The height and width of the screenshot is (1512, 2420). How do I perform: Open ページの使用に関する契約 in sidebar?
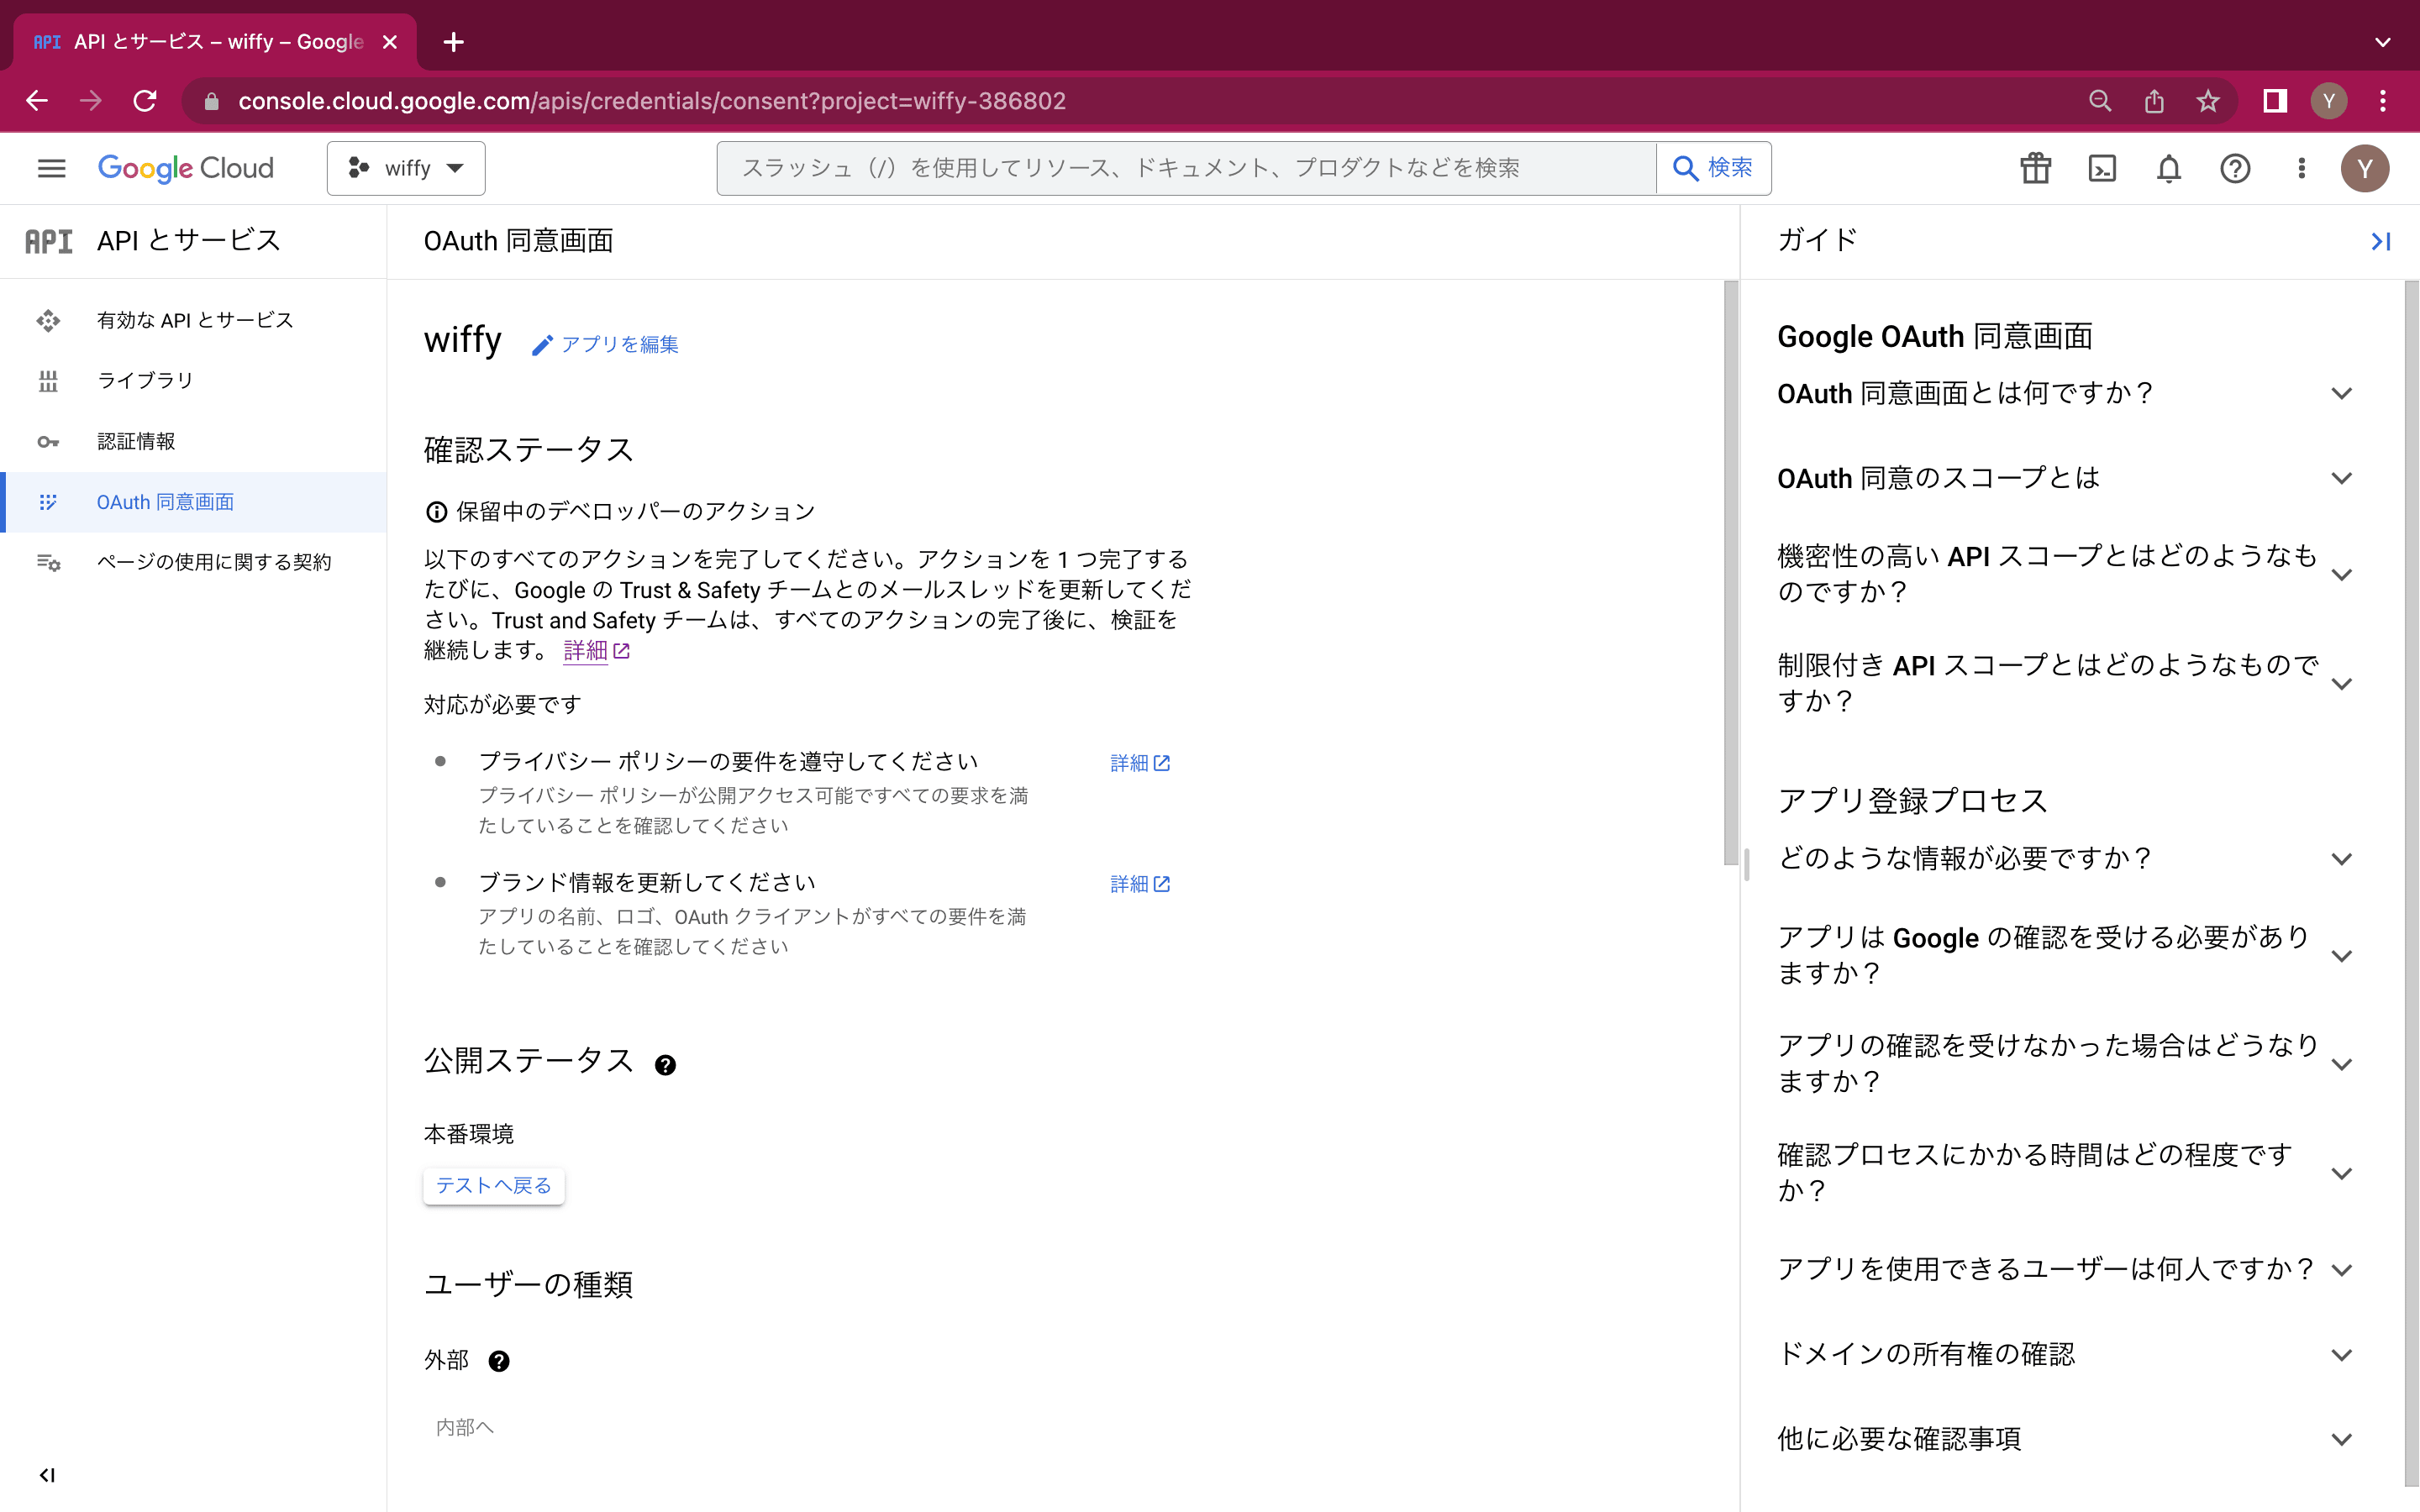pyautogui.click(x=194, y=562)
